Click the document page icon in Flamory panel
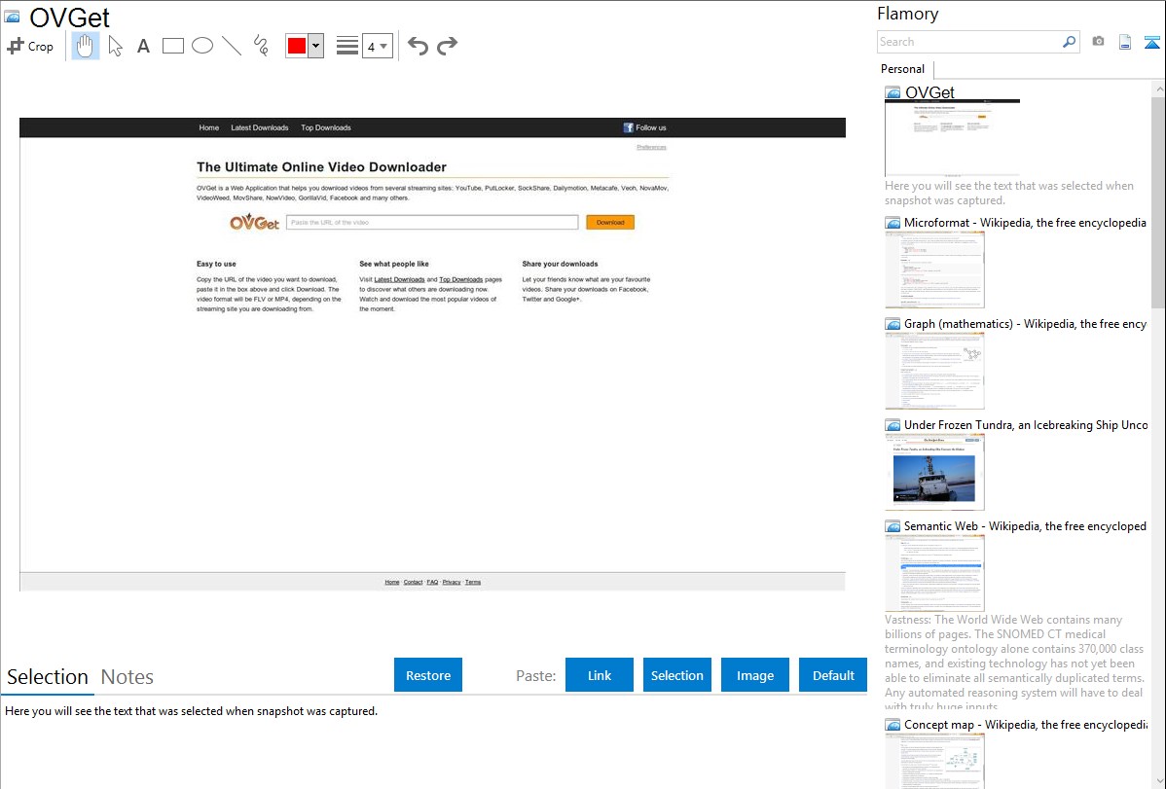The width and height of the screenshot is (1166, 789). coord(1125,42)
